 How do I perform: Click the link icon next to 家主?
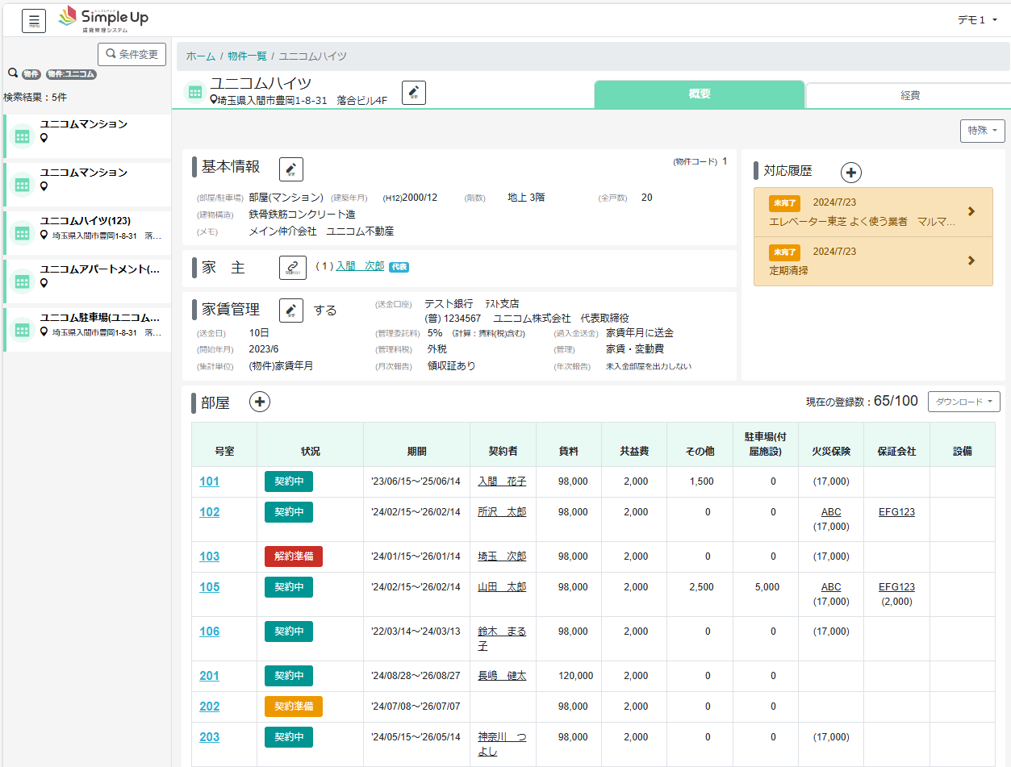point(293,268)
